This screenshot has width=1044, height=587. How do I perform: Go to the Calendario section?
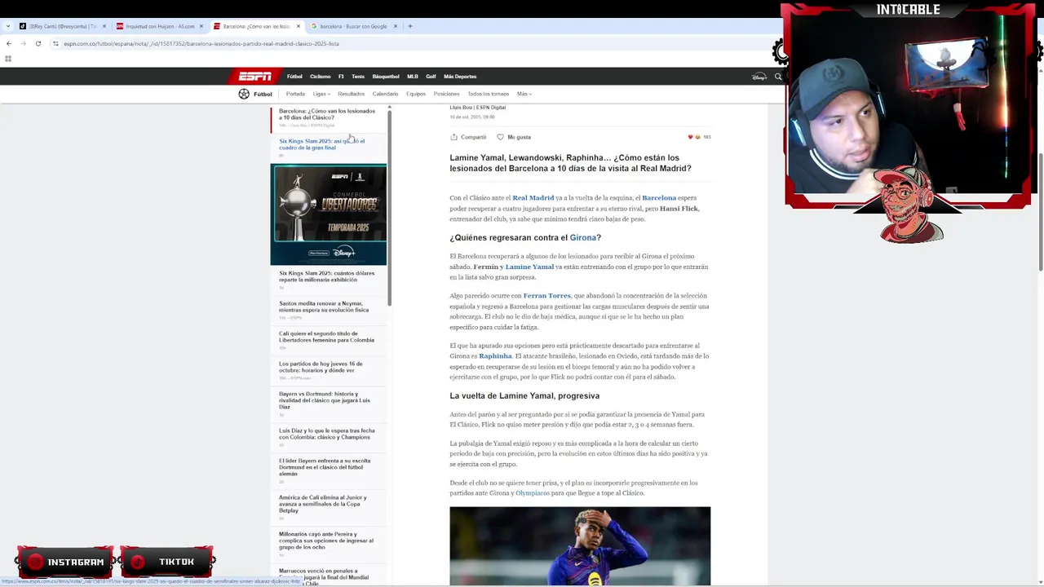[x=385, y=94]
